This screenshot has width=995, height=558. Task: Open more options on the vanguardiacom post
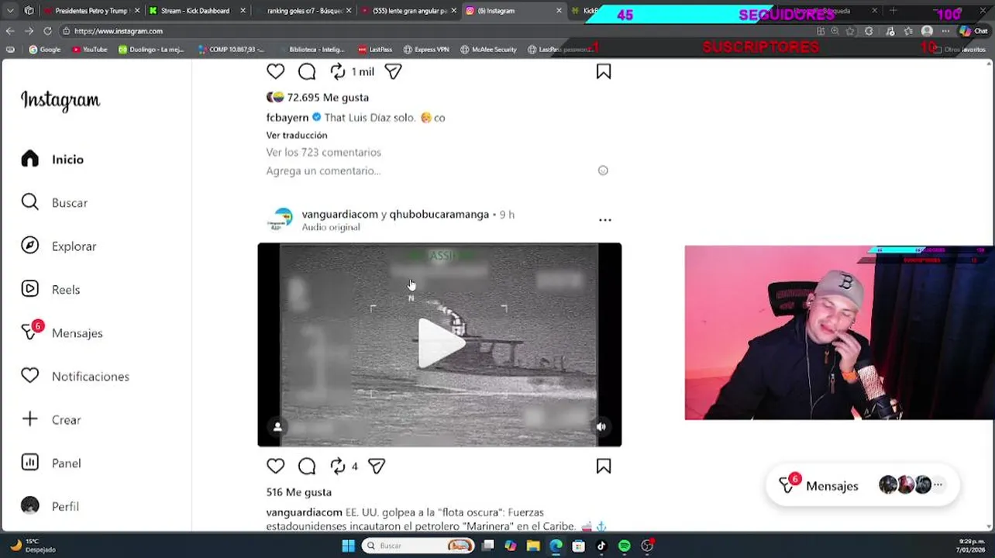[605, 220]
